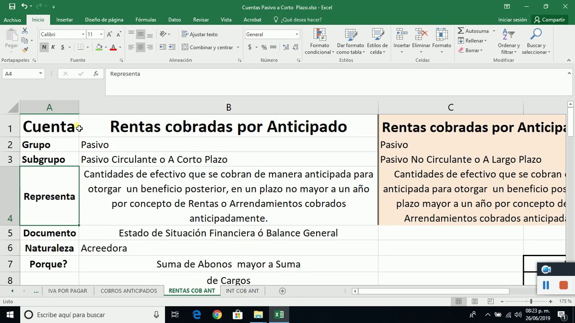Switch to Page Layout view icon
This screenshot has width=575, height=323.
pos(474,301)
